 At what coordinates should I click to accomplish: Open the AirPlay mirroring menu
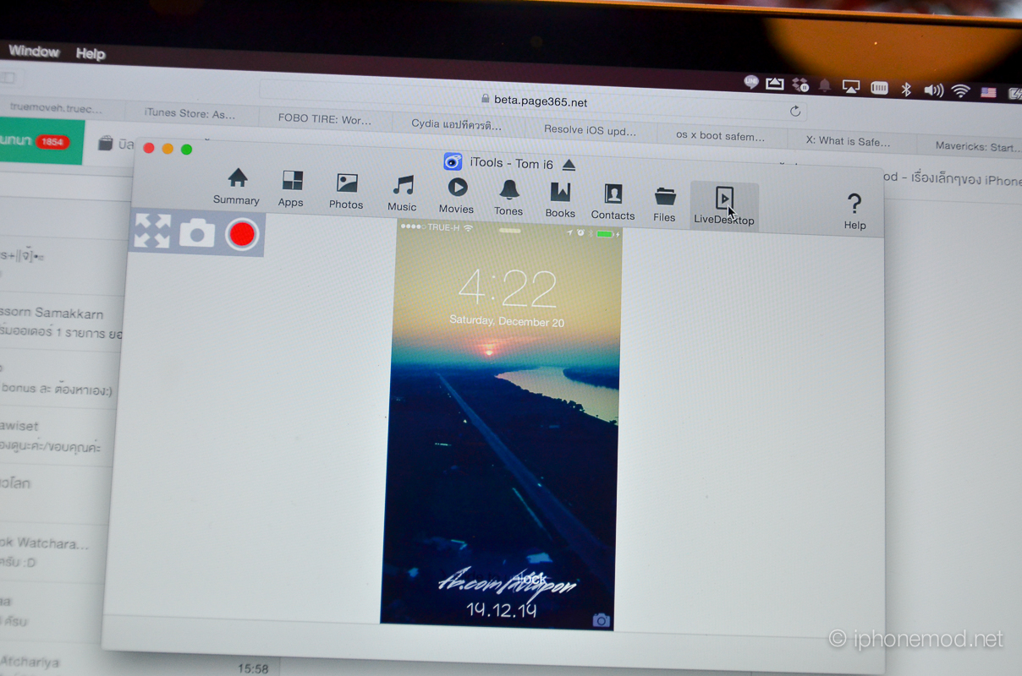pos(850,85)
